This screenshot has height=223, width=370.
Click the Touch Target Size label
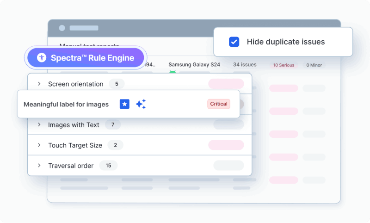coord(75,145)
